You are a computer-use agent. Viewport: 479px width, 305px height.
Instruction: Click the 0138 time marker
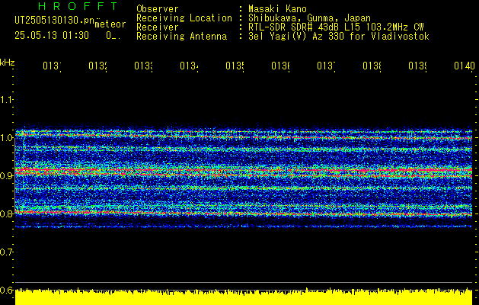[372, 66]
